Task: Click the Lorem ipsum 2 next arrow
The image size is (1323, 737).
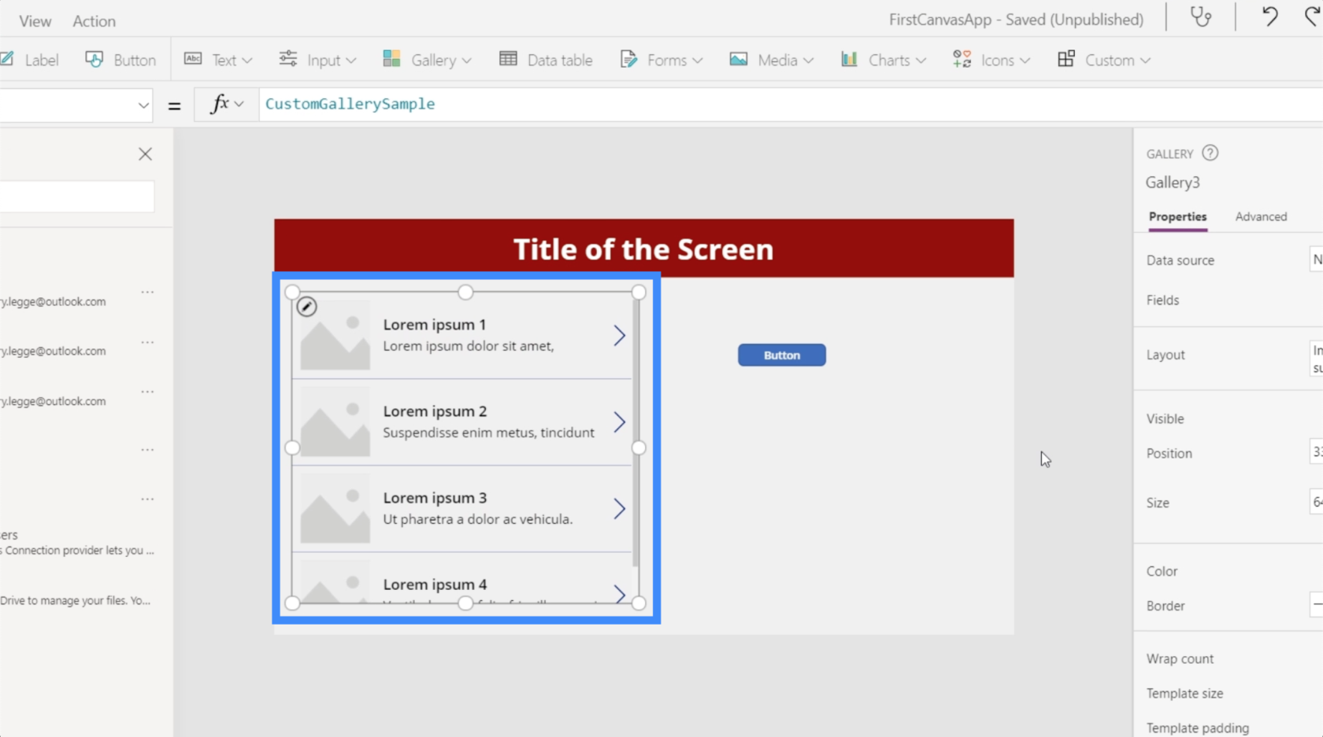Action: tap(620, 422)
